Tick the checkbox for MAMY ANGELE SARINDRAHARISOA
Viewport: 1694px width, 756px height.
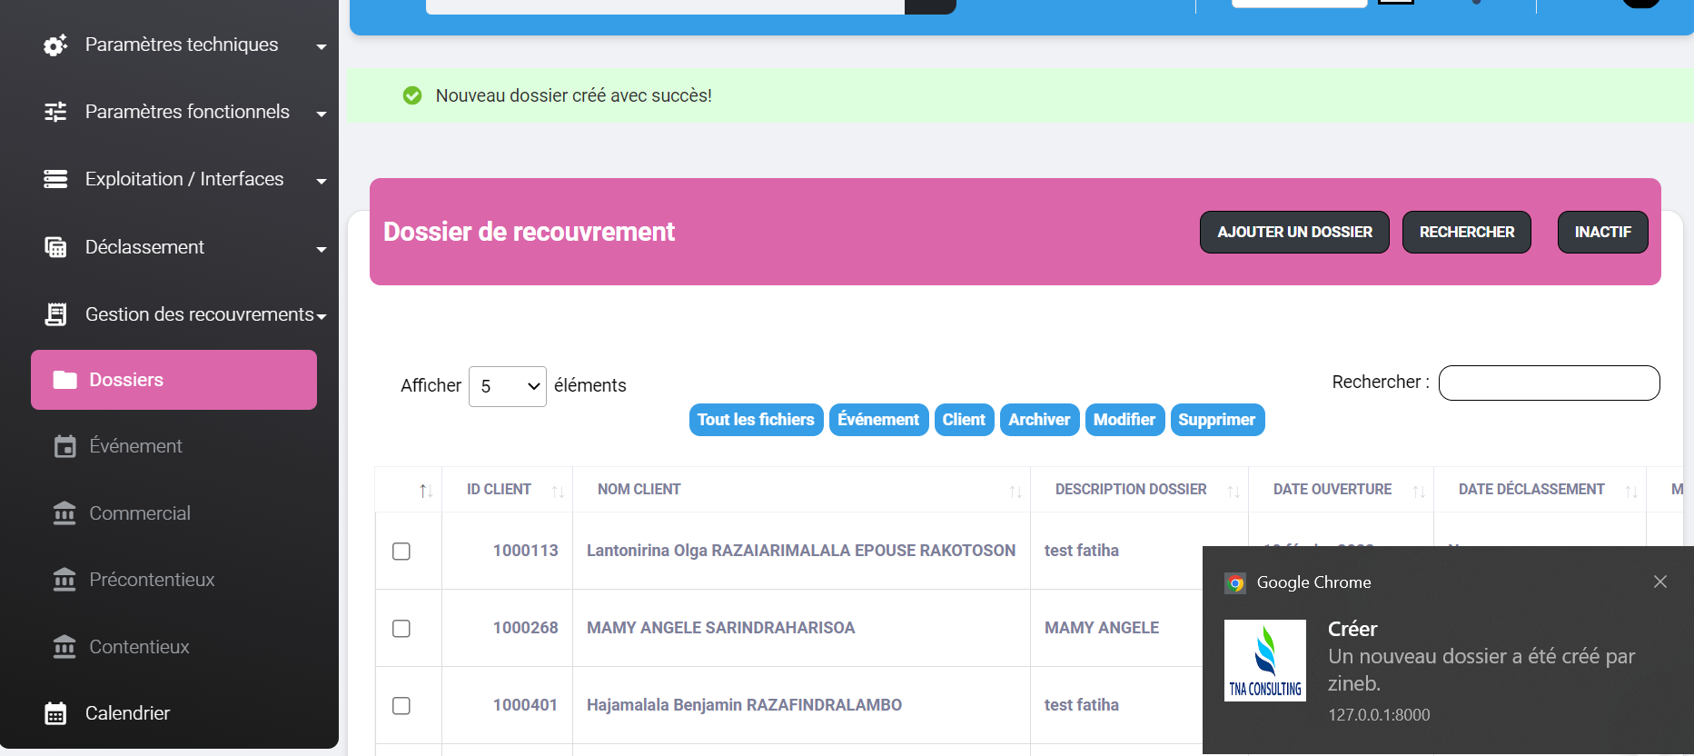click(x=401, y=629)
